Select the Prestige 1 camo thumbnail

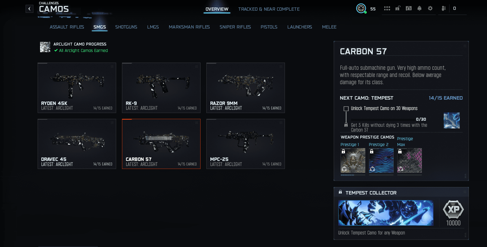pos(353,160)
